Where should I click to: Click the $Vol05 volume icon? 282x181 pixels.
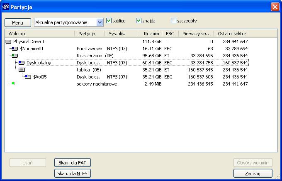coord(28,77)
